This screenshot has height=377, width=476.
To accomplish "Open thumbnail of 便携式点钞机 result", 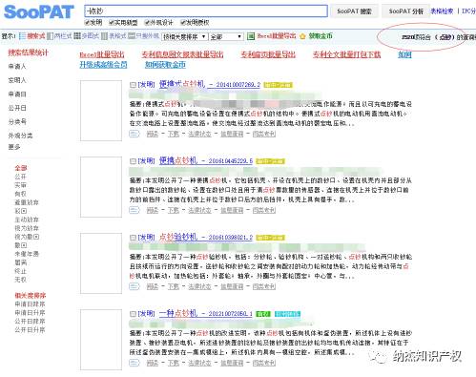I will coord(101,111).
